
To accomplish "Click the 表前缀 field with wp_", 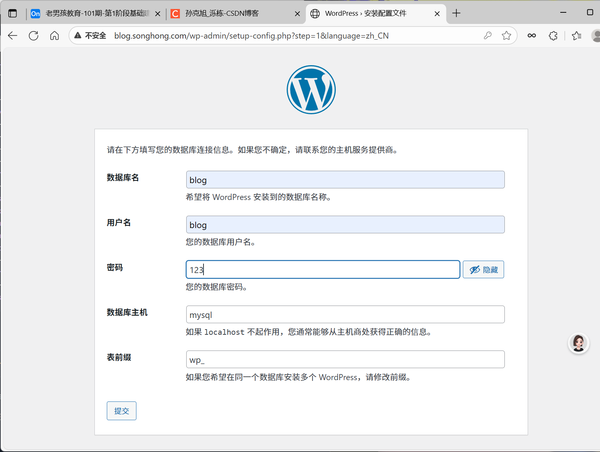I will tap(345, 360).
